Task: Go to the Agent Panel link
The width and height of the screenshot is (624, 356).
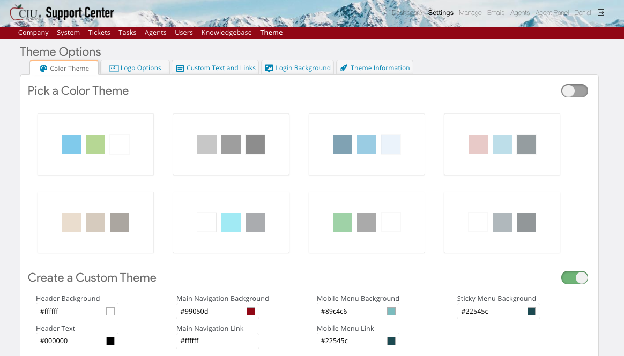Action: 552,13
